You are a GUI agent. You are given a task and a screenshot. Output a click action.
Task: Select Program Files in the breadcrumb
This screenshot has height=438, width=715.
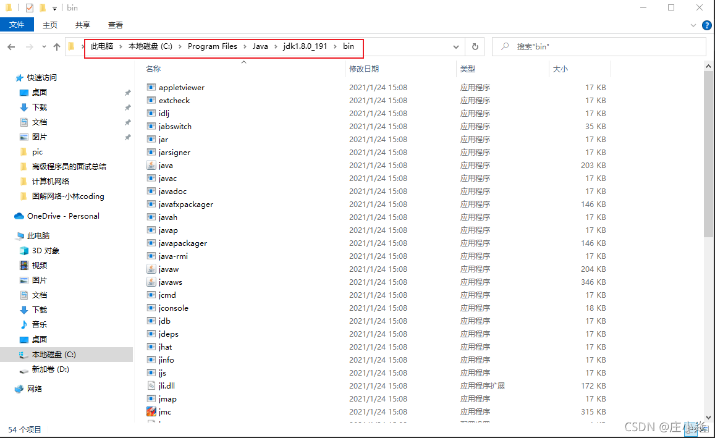tap(213, 46)
